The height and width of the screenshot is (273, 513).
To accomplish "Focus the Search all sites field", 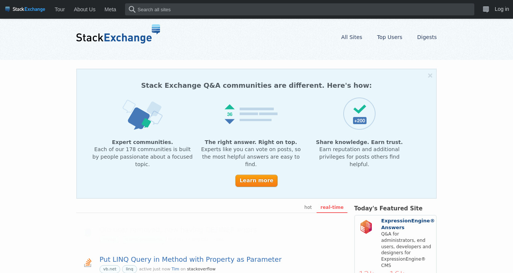I will 300,9.
